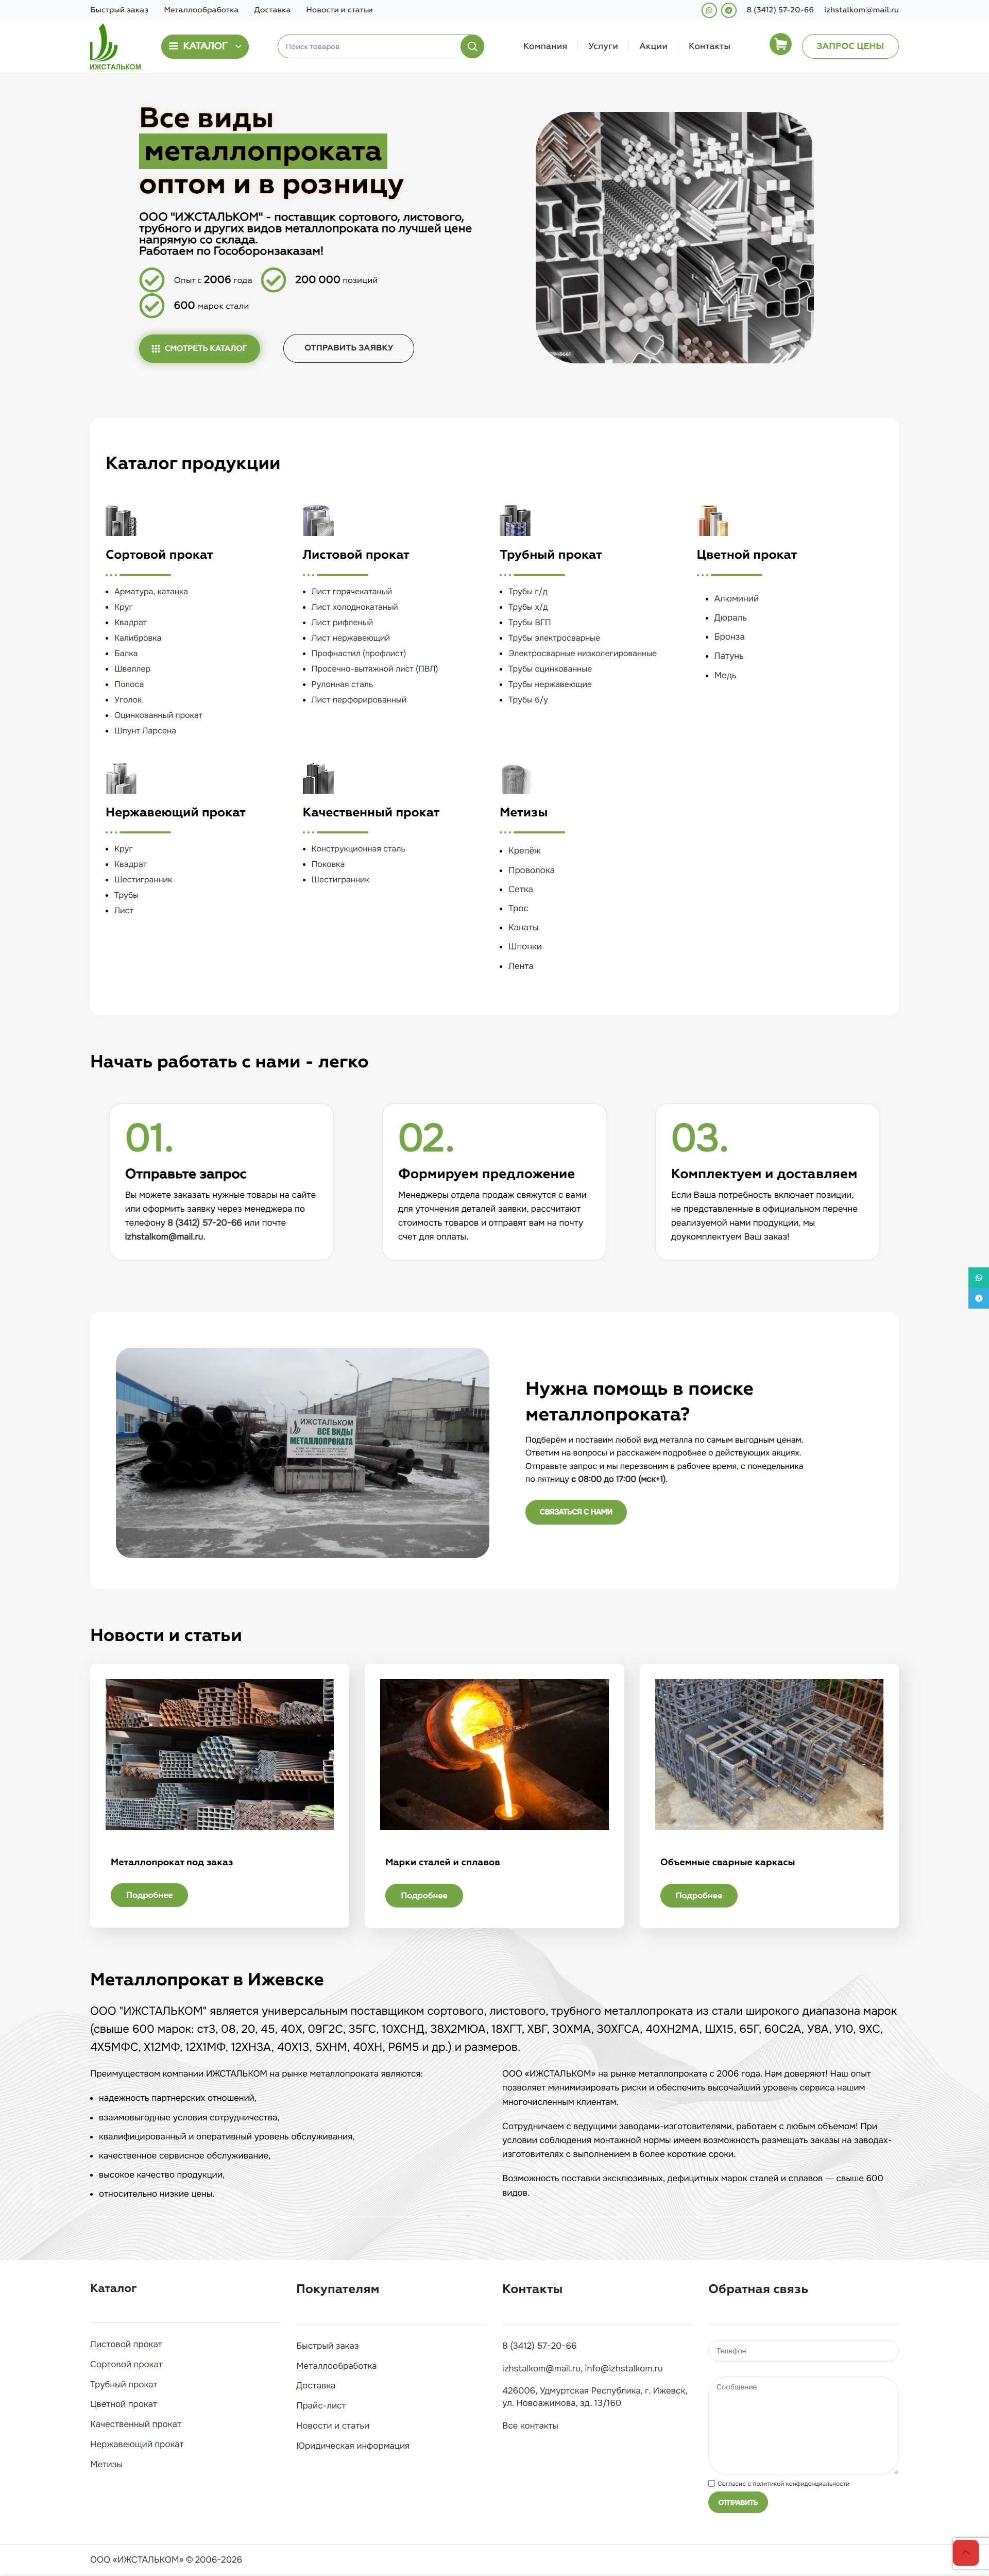
Task: Click the ИЖСТАЛЬКОМ logo
Action: [115, 47]
